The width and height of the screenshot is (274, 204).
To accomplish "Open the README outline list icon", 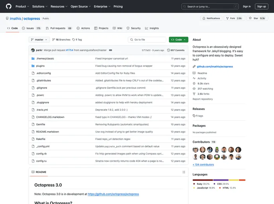I will tap(184, 172).
